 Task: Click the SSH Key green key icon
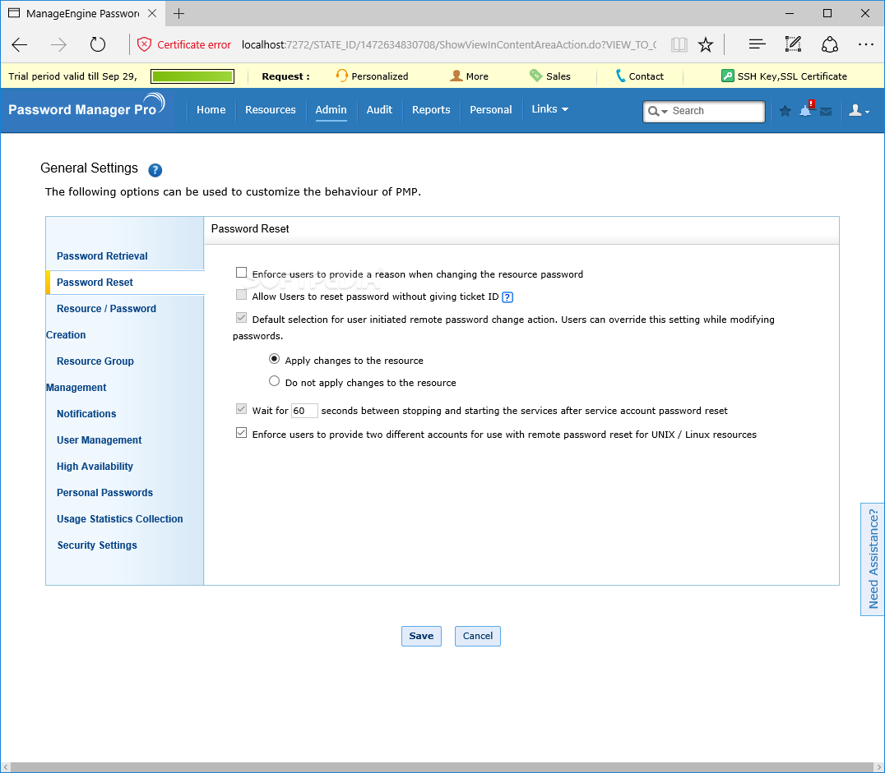pyautogui.click(x=728, y=76)
